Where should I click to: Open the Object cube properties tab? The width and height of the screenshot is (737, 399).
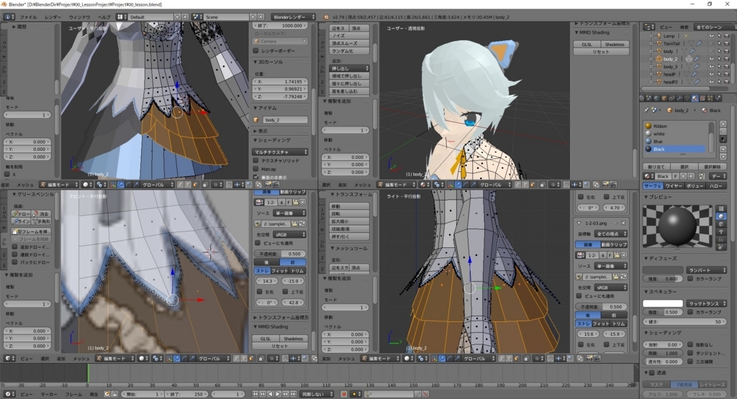(x=664, y=98)
